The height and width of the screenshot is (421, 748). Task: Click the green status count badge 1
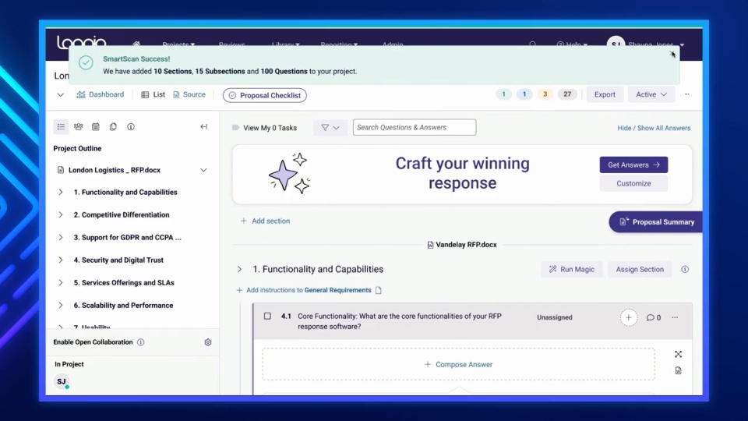503,94
